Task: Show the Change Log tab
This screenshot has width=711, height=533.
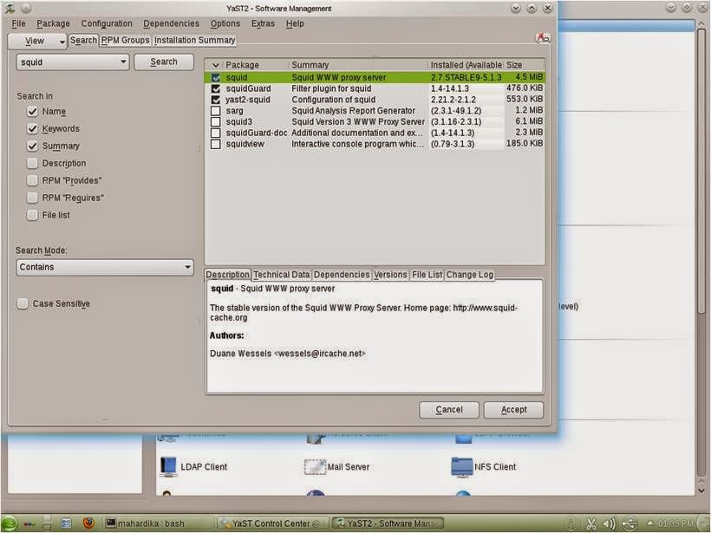Action: coord(469,275)
